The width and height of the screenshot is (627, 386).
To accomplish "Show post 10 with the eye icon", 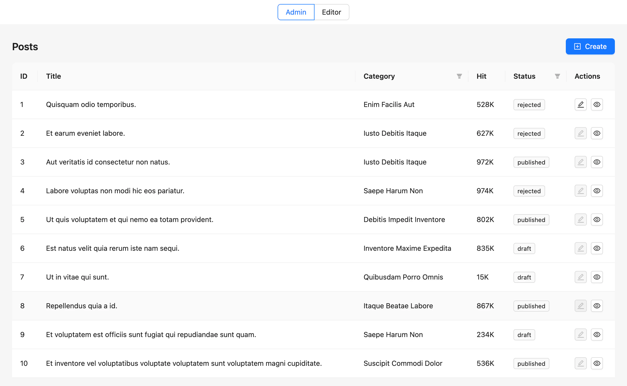I will [x=597, y=363].
